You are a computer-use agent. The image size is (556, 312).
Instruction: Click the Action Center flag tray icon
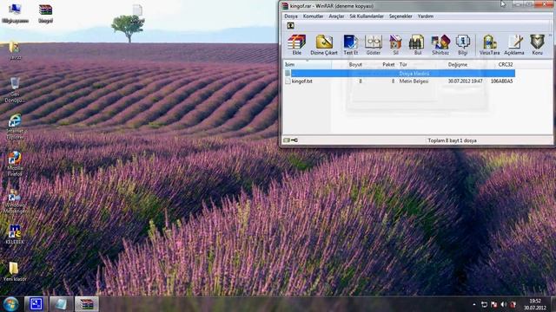pos(494,304)
